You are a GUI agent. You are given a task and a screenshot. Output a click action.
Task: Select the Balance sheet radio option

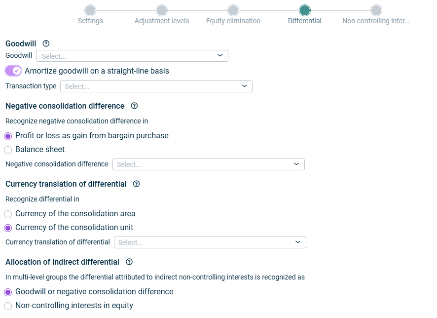[8, 150]
